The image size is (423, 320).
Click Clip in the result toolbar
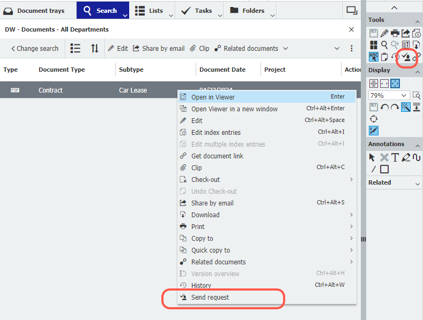click(199, 49)
